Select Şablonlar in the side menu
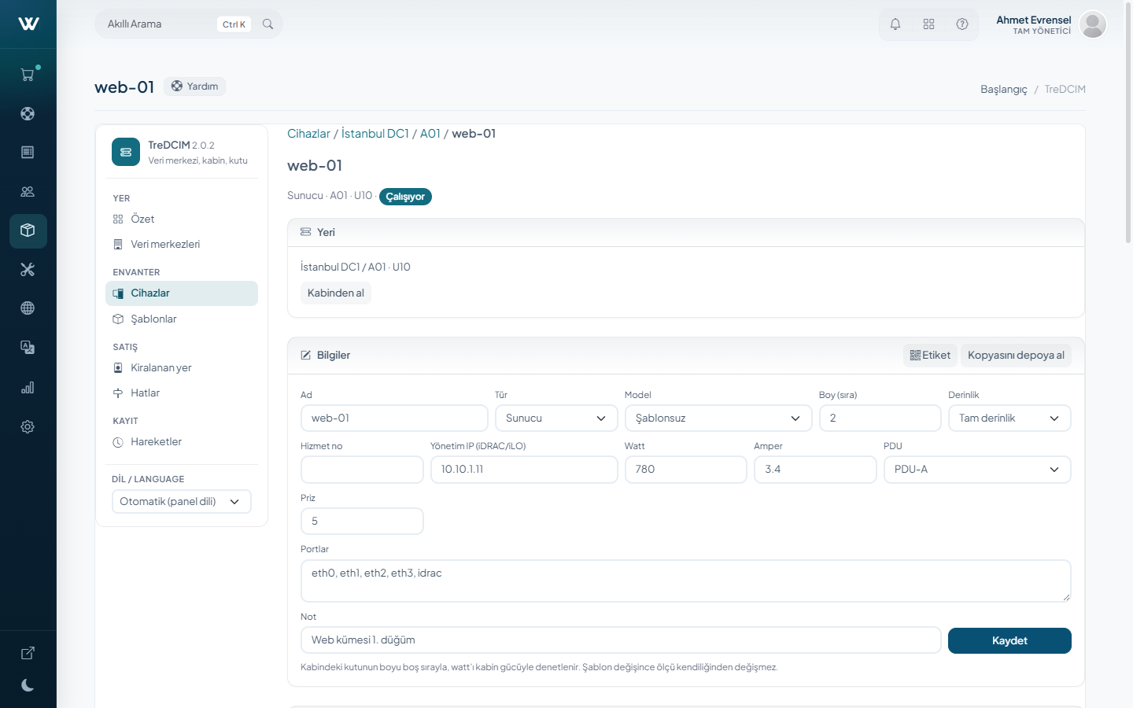 click(182, 319)
